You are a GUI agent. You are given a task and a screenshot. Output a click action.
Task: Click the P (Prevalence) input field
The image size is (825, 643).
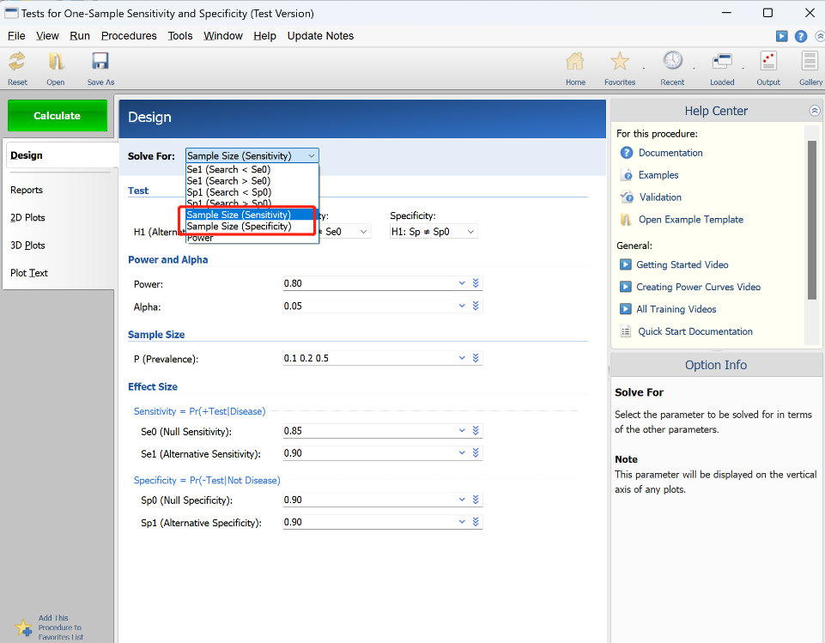point(370,358)
